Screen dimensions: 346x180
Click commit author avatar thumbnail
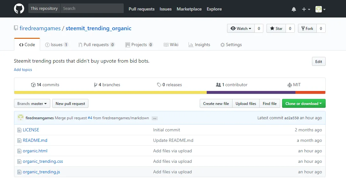tap(21, 118)
